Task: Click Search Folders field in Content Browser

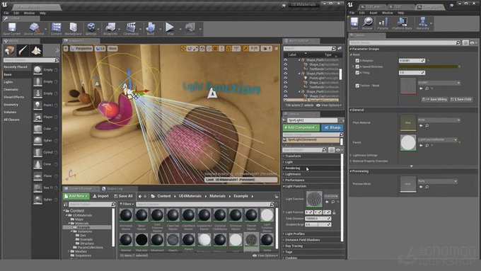Action: [91, 204]
